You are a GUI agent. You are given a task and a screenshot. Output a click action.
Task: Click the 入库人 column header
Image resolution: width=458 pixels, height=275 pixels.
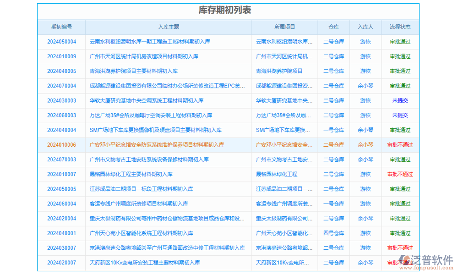[365, 27]
